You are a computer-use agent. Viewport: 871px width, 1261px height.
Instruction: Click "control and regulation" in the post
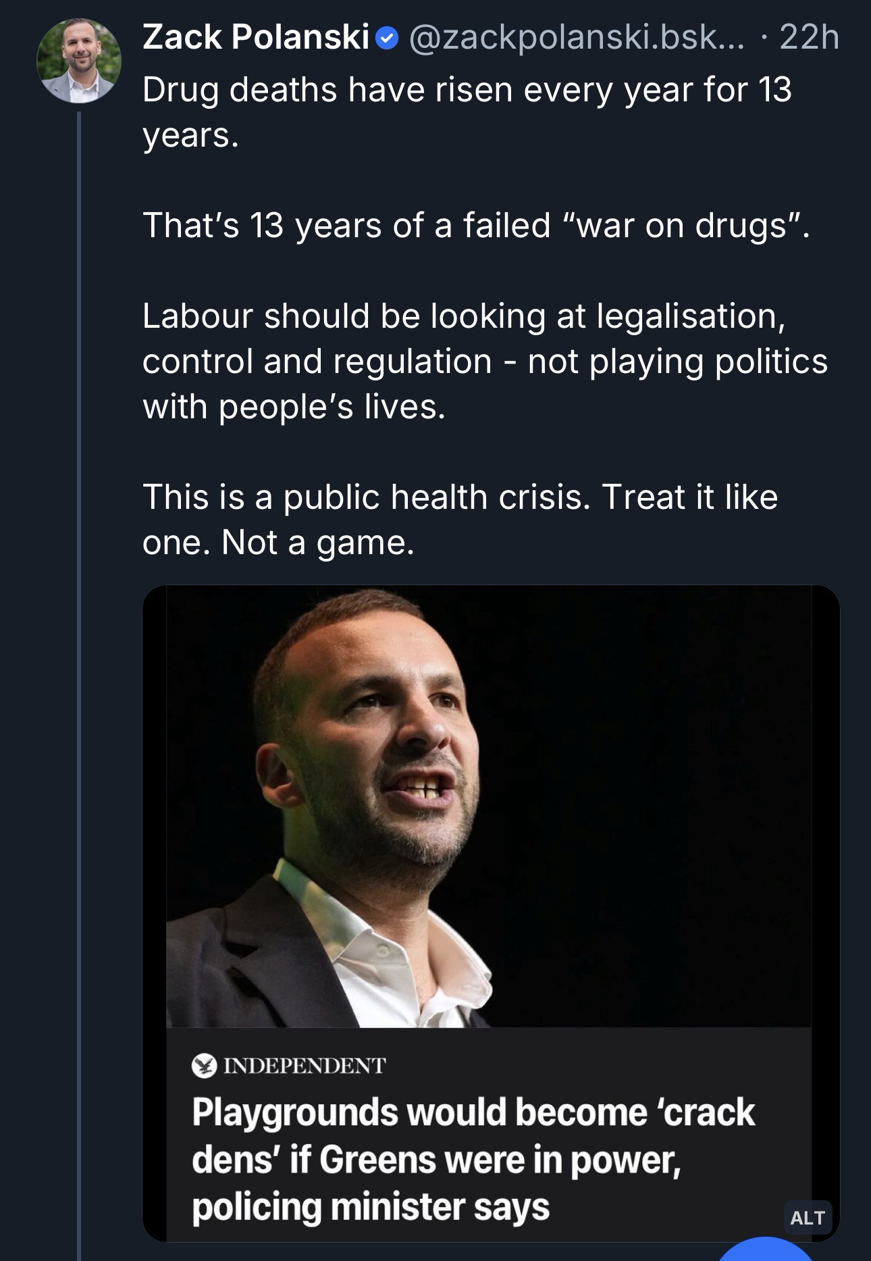coord(317,362)
